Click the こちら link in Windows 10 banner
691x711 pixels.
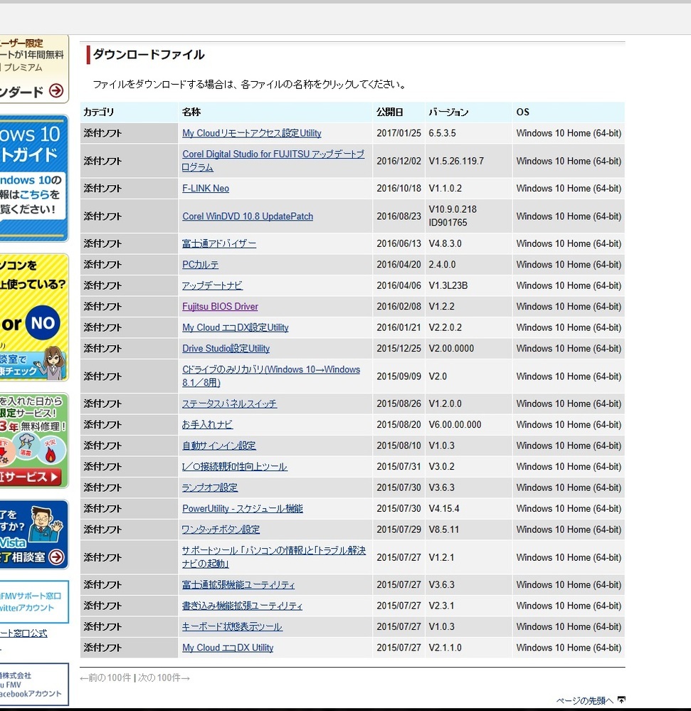click(34, 194)
